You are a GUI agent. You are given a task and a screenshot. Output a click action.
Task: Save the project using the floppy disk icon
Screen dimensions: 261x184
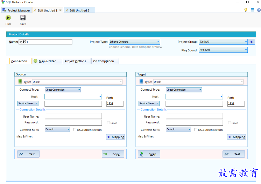click(23, 18)
